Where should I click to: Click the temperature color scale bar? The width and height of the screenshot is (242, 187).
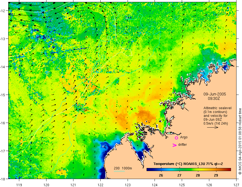(189, 169)
